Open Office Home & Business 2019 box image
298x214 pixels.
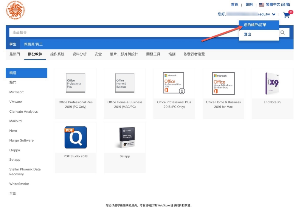125,83
